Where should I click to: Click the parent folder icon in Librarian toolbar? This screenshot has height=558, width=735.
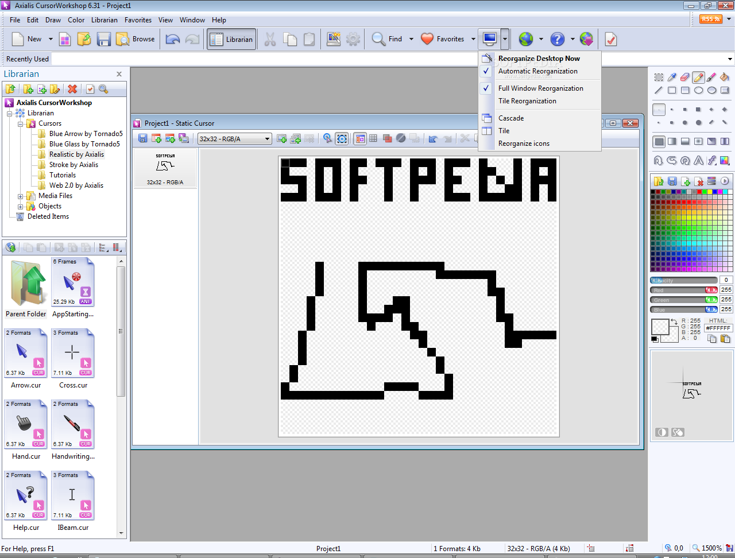10,89
